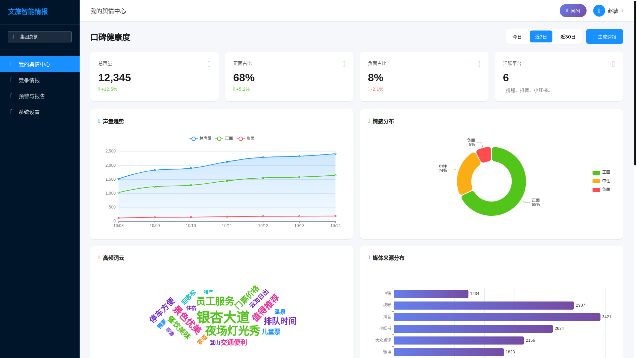Click the word 夜场灯光秀 in word cloud
The image size is (637, 358).
point(233,331)
